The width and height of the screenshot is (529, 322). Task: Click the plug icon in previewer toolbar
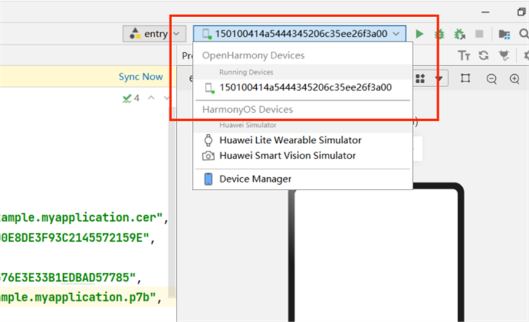coord(504,55)
